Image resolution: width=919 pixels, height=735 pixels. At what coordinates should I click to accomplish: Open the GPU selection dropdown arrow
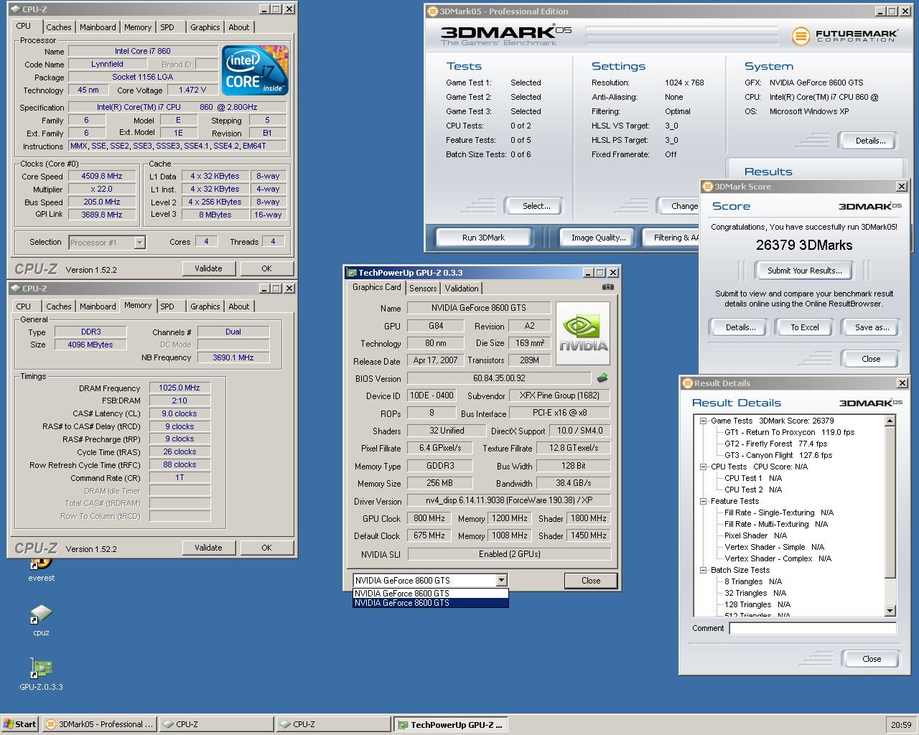click(x=501, y=580)
